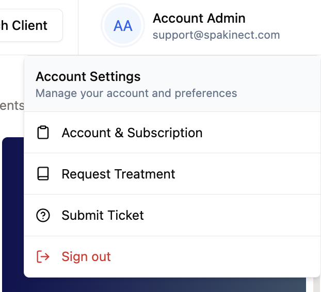Click the Account Settings heading
The width and height of the screenshot is (321, 292).
88,76
